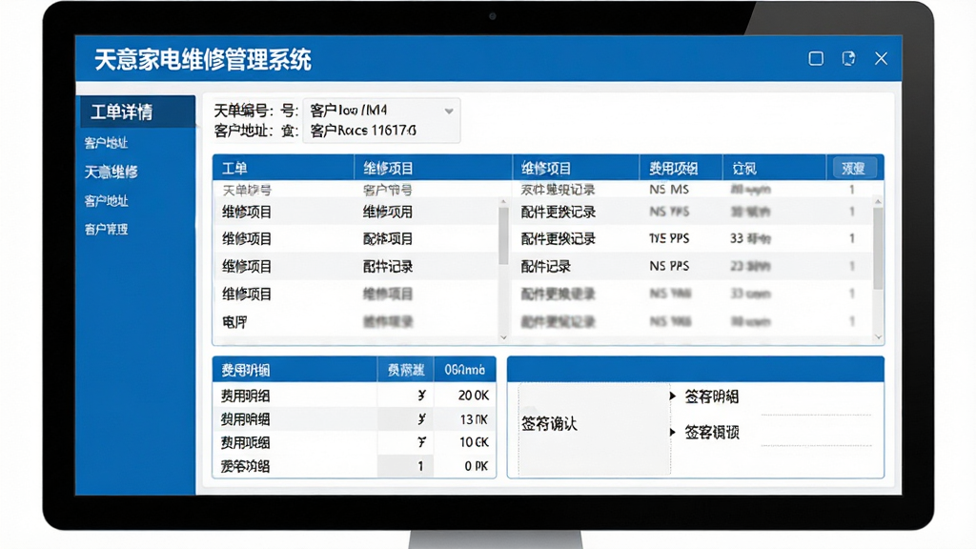Click the restore icon beside the close button
Viewport: 976px width, 549px height.
point(848,58)
